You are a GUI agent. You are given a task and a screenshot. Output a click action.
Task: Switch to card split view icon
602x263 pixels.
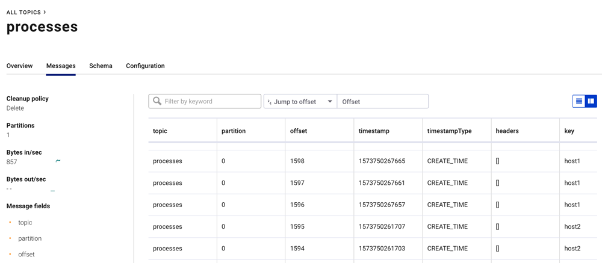tap(591, 101)
